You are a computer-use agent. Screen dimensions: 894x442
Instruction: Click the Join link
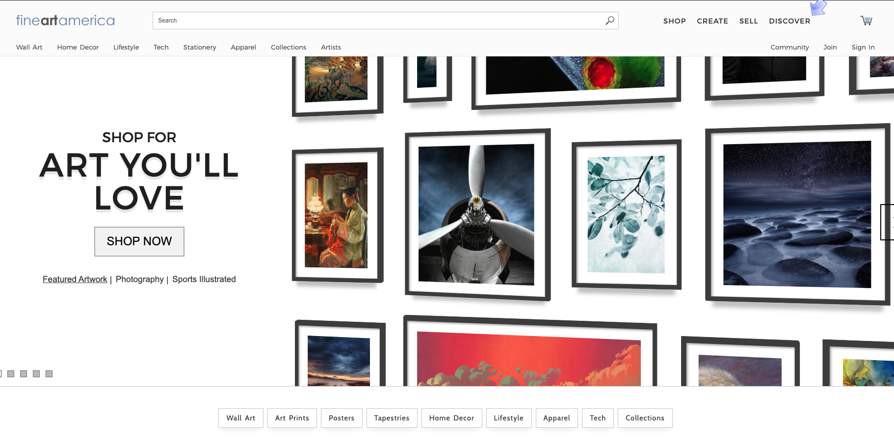(x=830, y=47)
